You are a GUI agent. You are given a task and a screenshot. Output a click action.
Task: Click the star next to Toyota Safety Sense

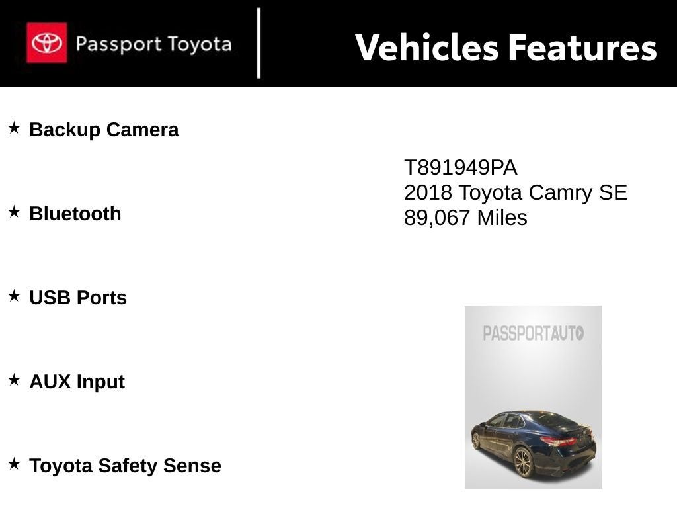click(14, 464)
